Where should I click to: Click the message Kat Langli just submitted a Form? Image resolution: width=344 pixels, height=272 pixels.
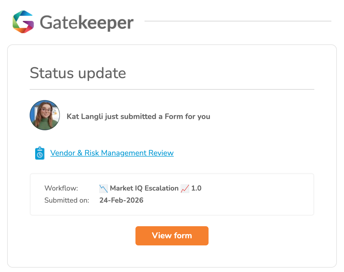[x=138, y=117]
